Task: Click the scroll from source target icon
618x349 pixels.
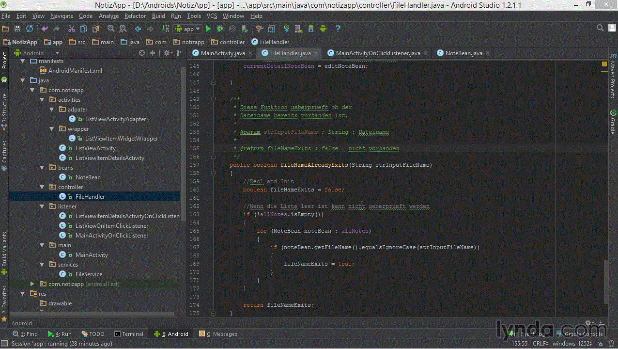Action: pyautogui.click(x=142, y=53)
